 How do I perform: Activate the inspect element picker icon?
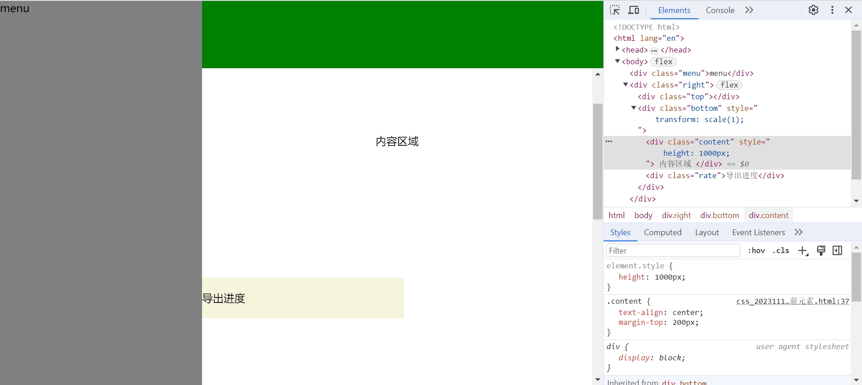pos(615,10)
